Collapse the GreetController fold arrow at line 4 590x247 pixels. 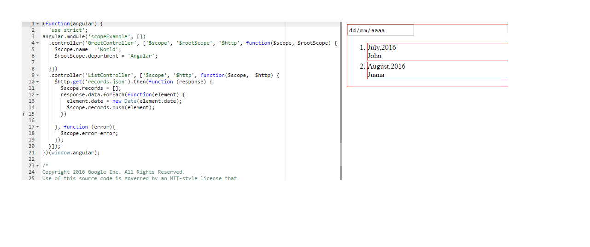pyautogui.click(x=37, y=43)
